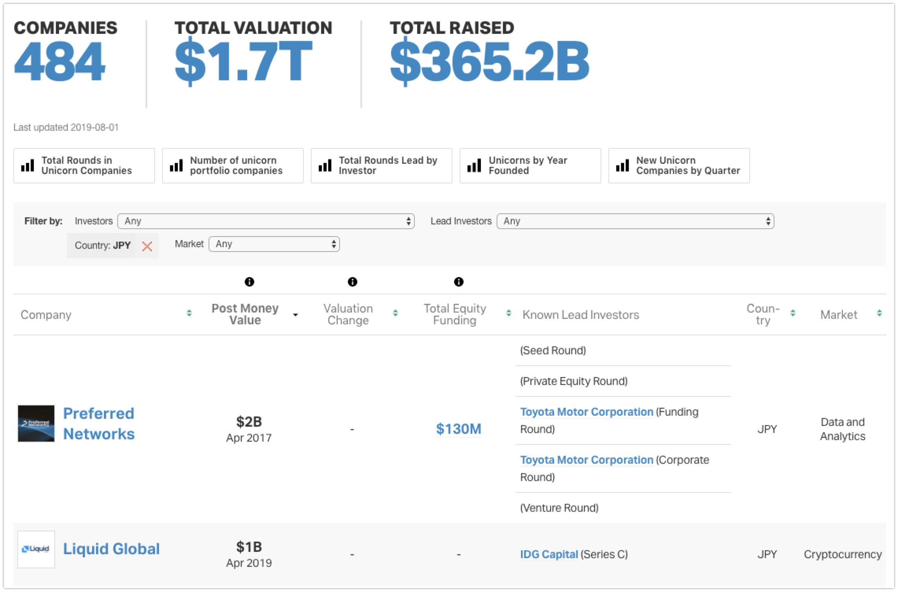Click the Liquid Global logo thumbnail
Image resolution: width=898 pixels, height=592 pixels.
36,549
